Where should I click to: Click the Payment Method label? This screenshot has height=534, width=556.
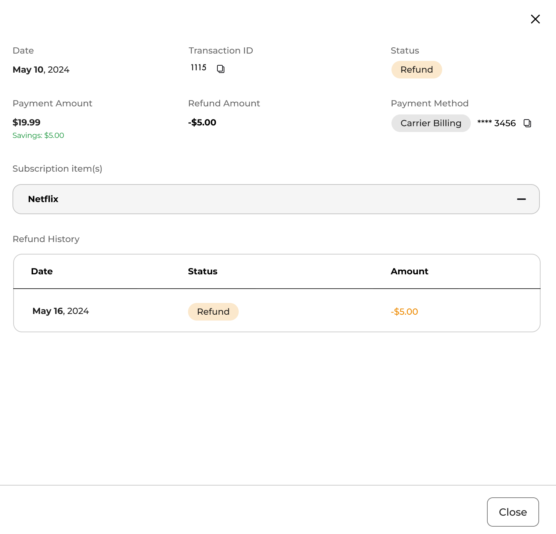[430, 103]
